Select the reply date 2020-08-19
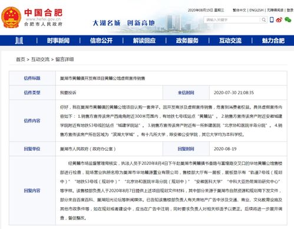 click(225, 149)
